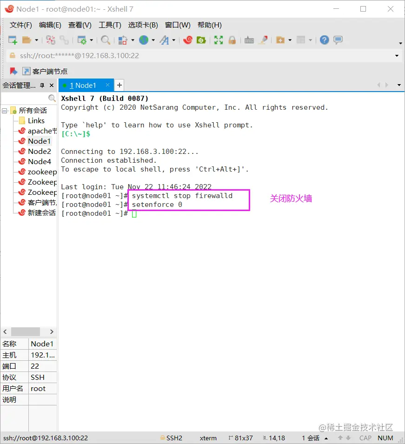The width and height of the screenshot is (405, 444).
Task: Open the 编辑(E) menu
Action: click(x=50, y=25)
